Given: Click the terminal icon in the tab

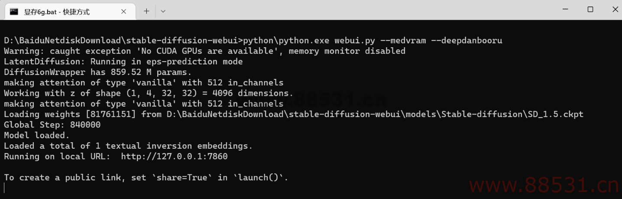Looking at the screenshot, I should tap(14, 12).
